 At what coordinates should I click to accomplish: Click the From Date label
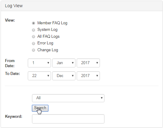pos(10,63)
